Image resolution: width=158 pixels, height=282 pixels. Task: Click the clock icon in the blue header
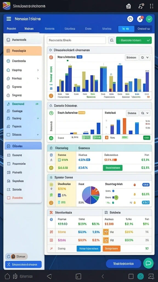130,19
